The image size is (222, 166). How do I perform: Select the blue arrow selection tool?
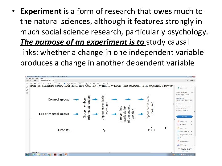[x=64, y=84]
